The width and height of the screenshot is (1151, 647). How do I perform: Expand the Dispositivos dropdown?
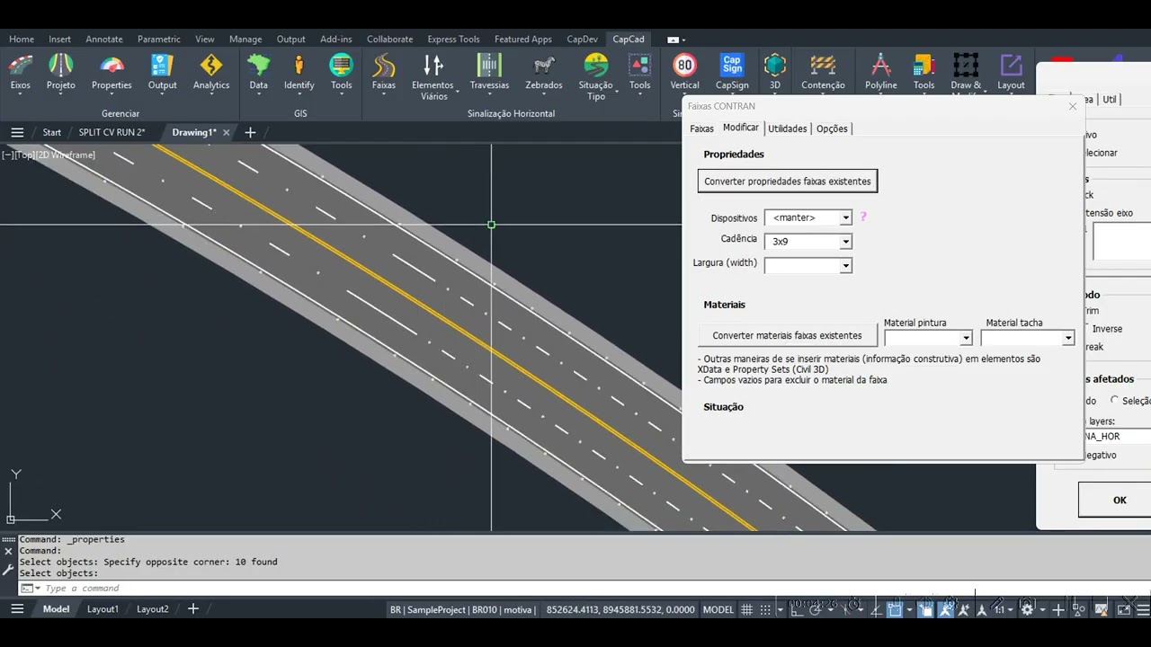[x=845, y=218]
